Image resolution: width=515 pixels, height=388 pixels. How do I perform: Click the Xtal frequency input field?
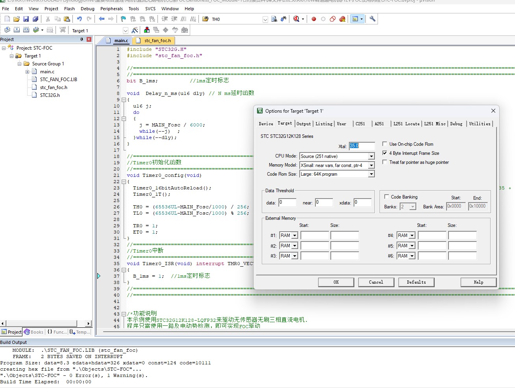pos(362,146)
